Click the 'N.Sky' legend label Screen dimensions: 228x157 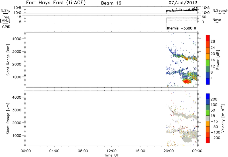(5, 10)
